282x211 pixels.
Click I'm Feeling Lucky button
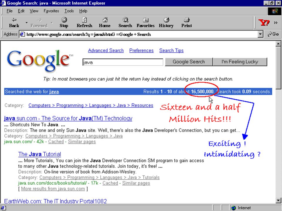240,62
